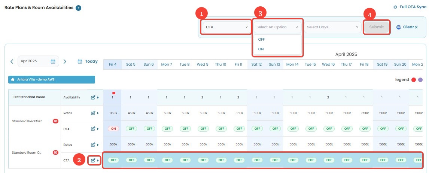
Task: Click the red legend dot
Action: (x=414, y=80)
